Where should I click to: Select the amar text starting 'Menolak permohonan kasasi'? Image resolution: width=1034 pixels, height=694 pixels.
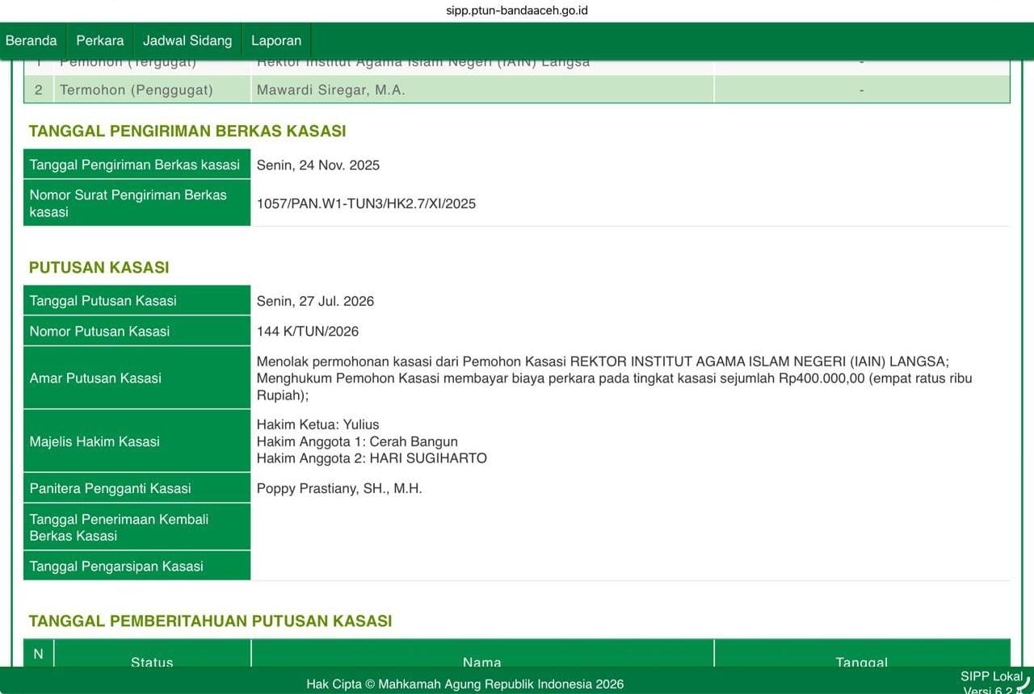coord(615,378)
